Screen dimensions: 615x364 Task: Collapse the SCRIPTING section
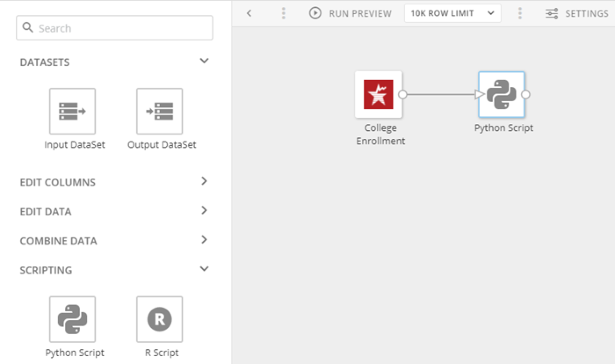coord(204,269)
